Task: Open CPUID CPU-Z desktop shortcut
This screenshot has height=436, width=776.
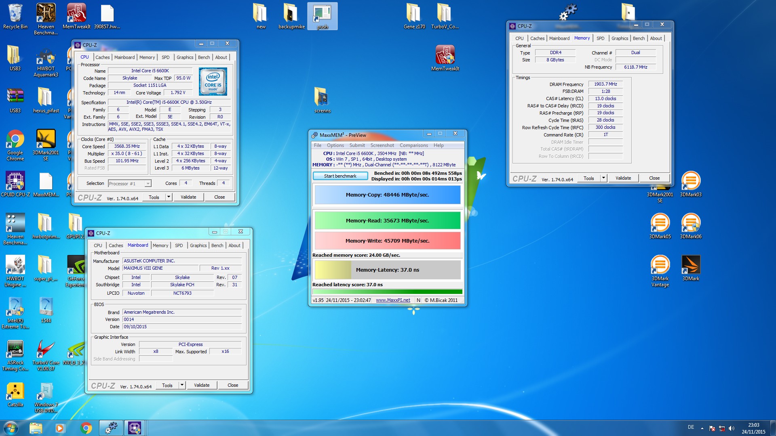Action: [x=15, y=184]
